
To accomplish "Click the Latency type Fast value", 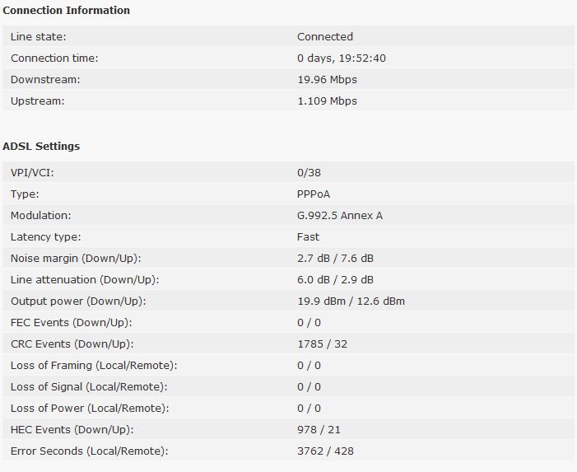I will click(309, 236).
